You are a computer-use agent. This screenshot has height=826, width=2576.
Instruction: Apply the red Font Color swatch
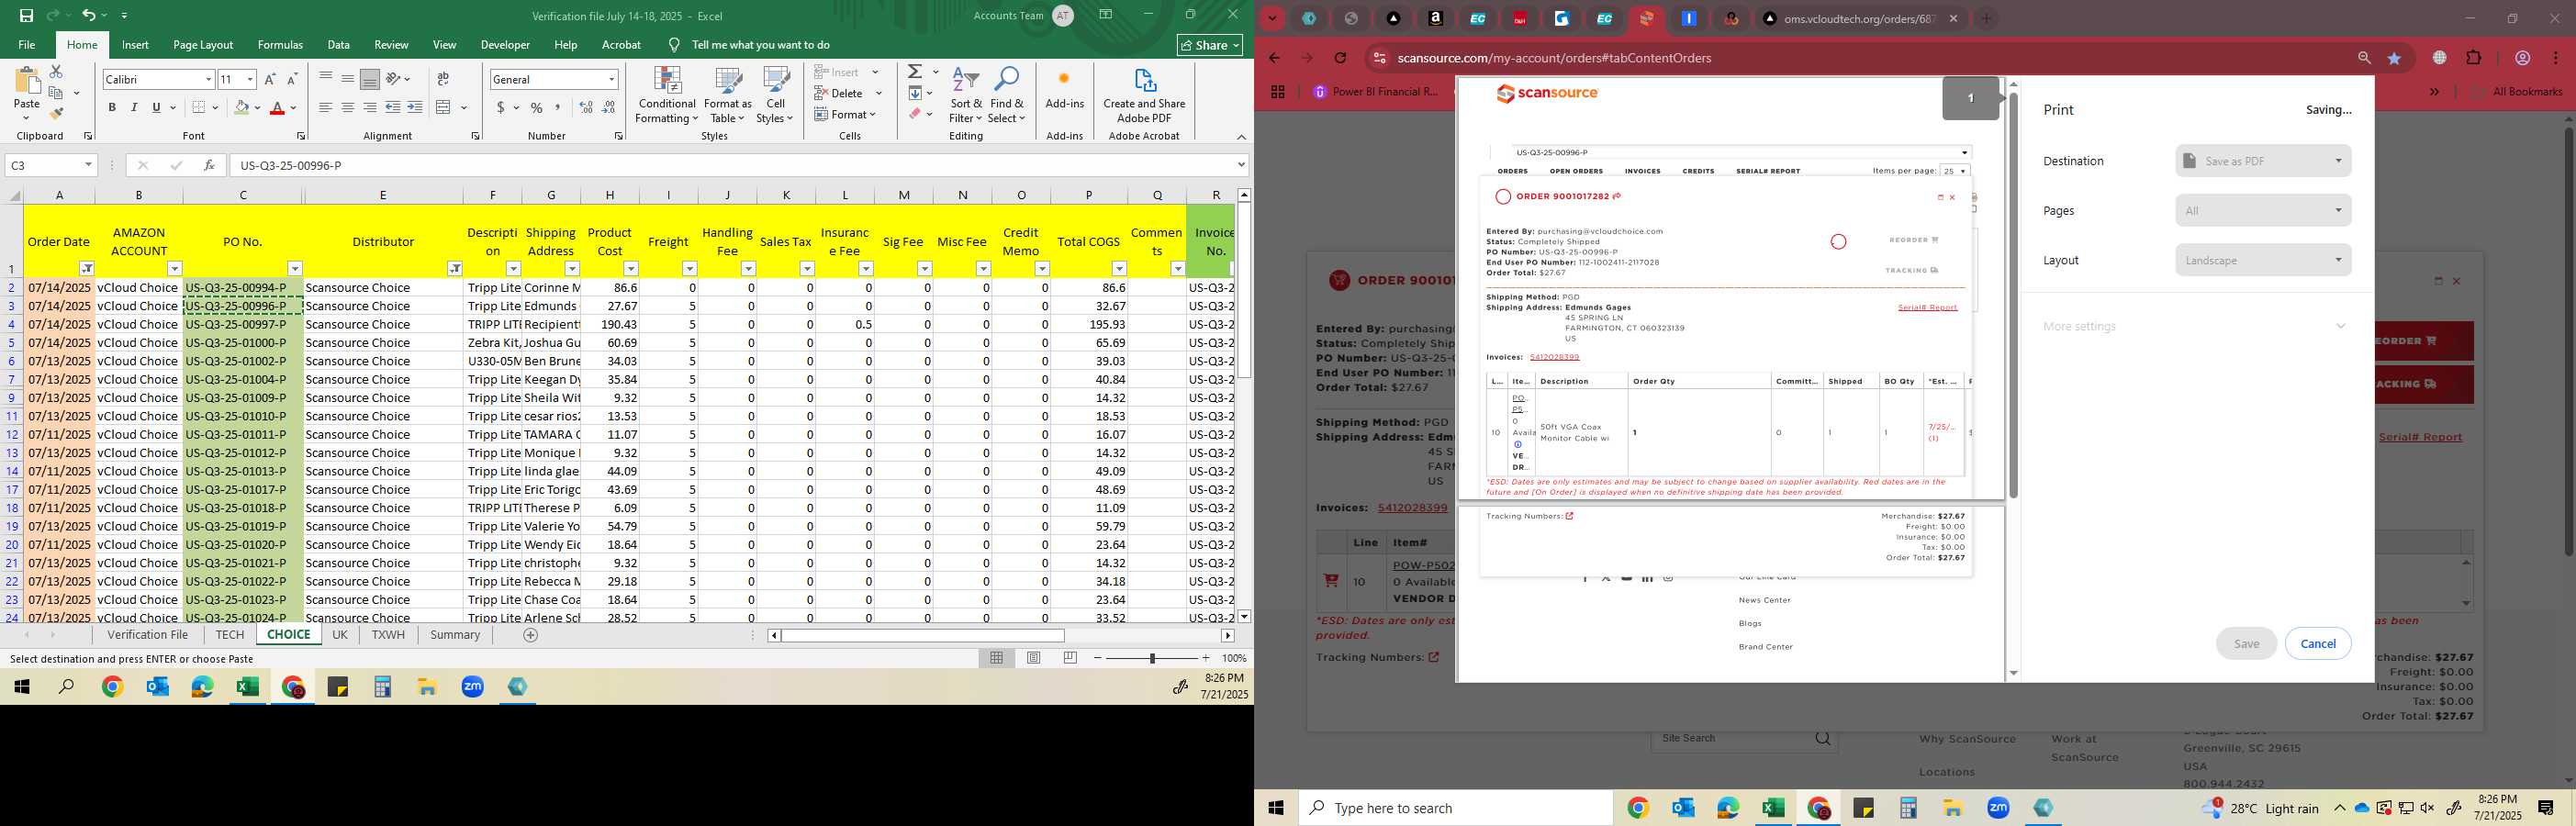pos(277,107)
